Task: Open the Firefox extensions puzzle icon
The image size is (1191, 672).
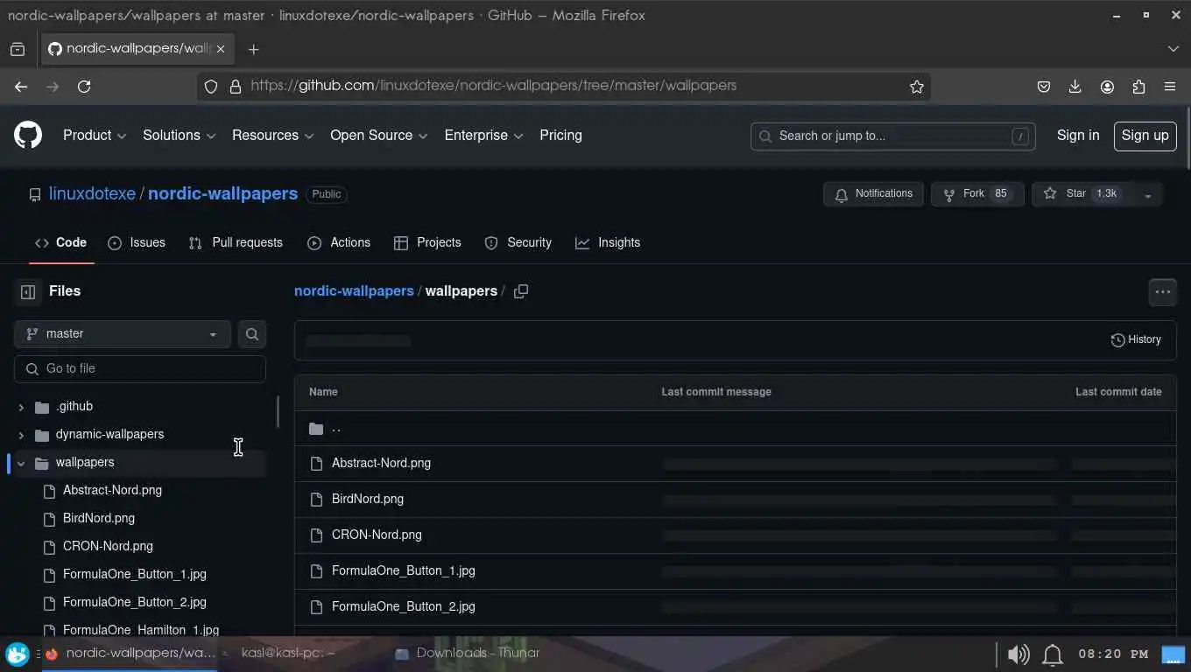Action: tap(1138, 87)
